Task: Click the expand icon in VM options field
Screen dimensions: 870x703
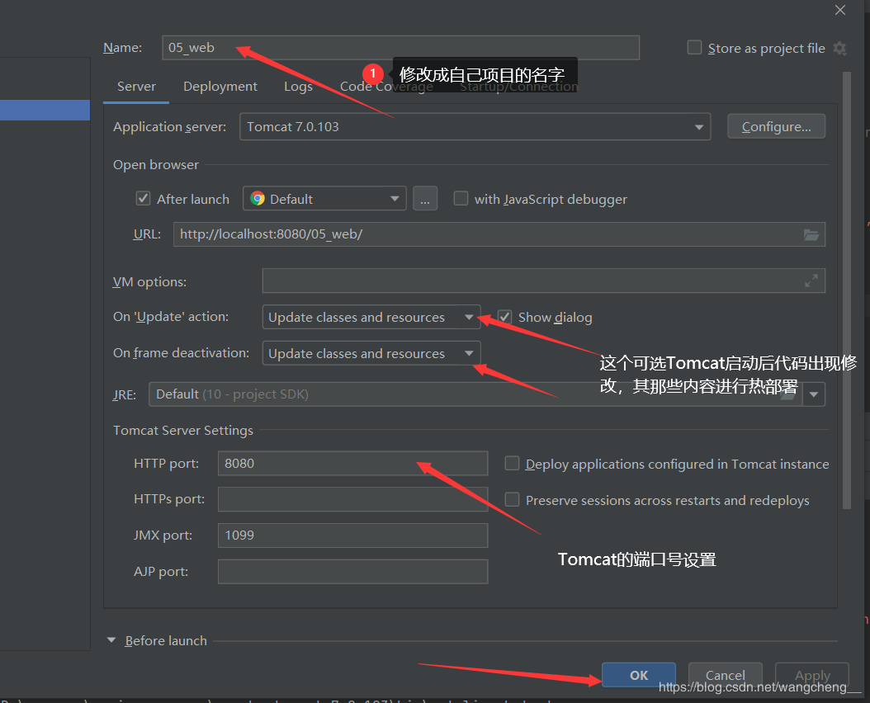Action: (x=811, y=281)
